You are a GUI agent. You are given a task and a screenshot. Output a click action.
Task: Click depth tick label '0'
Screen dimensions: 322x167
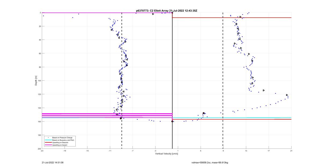click(40, 13)
